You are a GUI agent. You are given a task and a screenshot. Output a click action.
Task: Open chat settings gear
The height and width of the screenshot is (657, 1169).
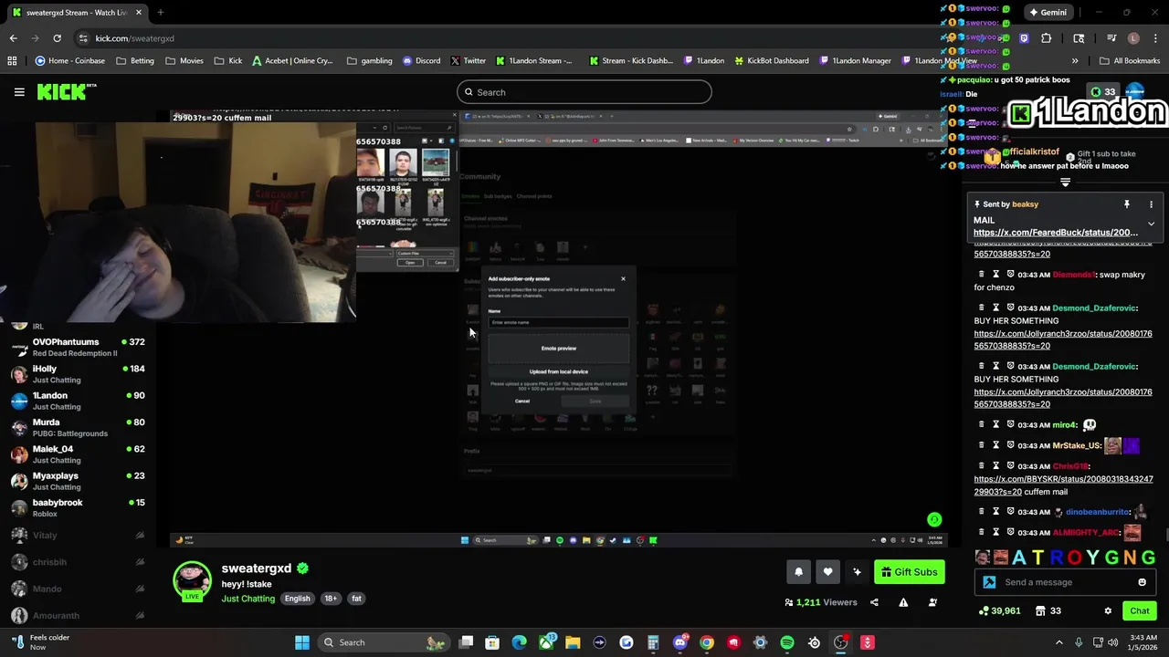1108,610
